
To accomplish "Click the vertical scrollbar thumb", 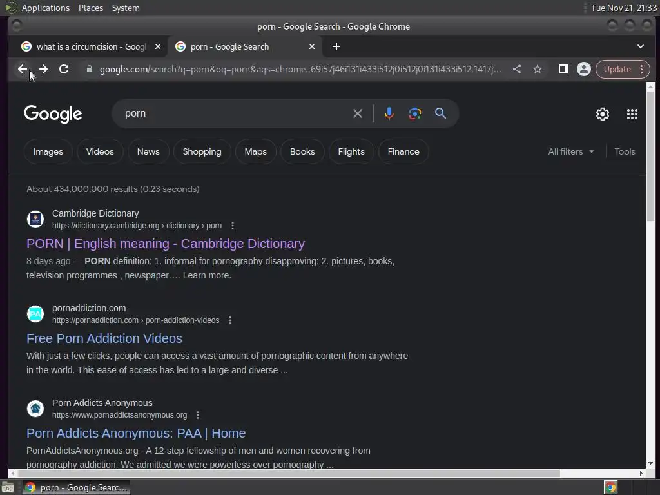I will 650,155.
